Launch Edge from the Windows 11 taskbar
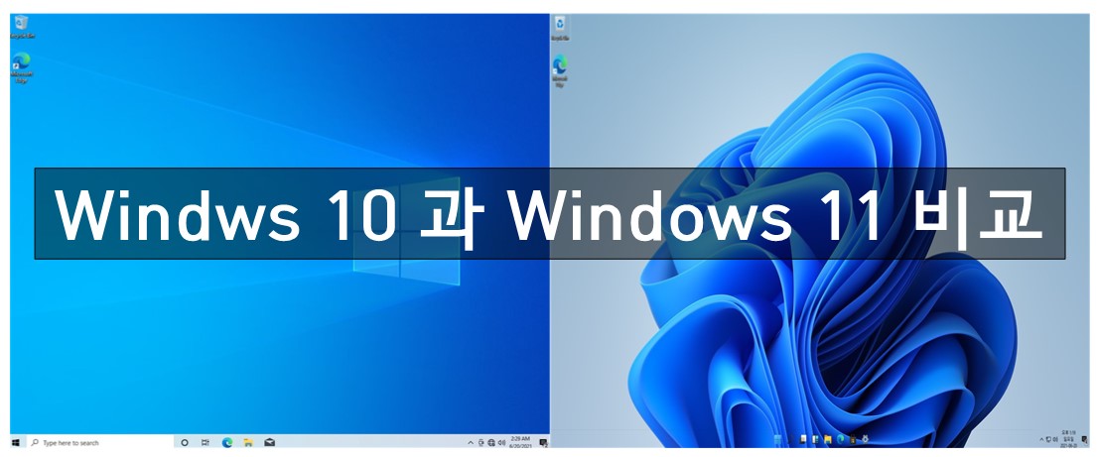The height and width of the screenshot is (457, 1097). (840, 439)
